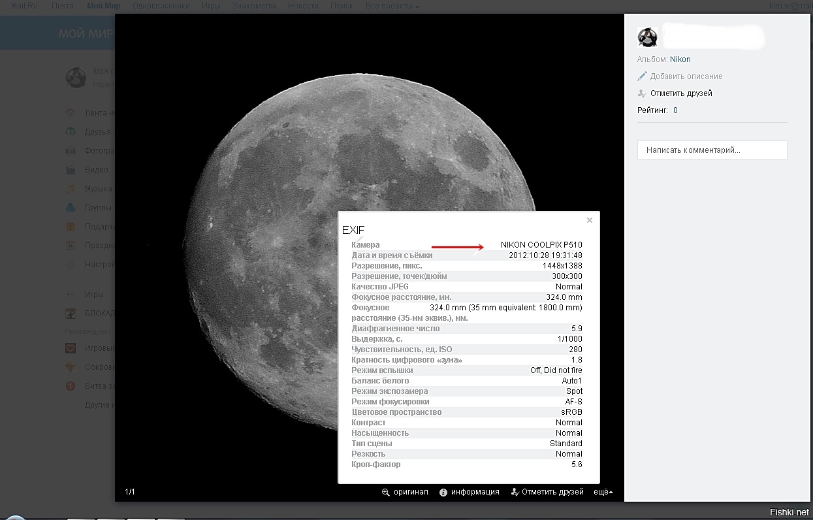Close the EXIF info popup
813x520 pixels.
point(590,220)
